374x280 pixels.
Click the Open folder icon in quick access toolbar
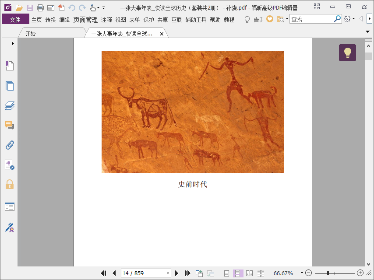click(19, 8)
